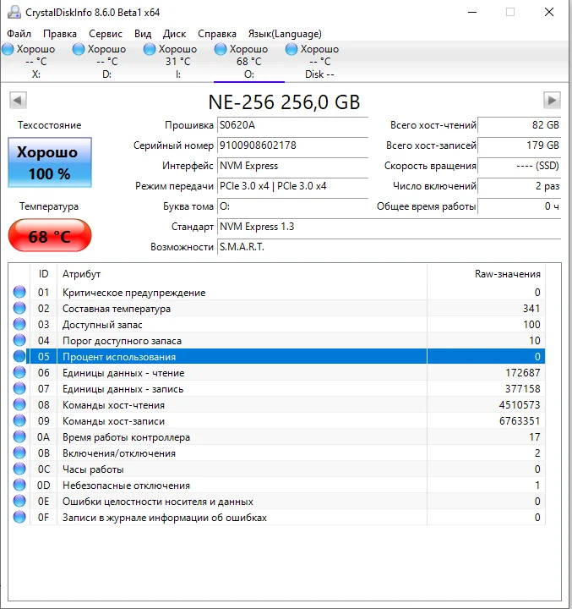This screenshot has height=609, width=572.
Task: Click the Всего хост-чтений value 82 GB
Action: pyautogui.click(x=520, y=125)
